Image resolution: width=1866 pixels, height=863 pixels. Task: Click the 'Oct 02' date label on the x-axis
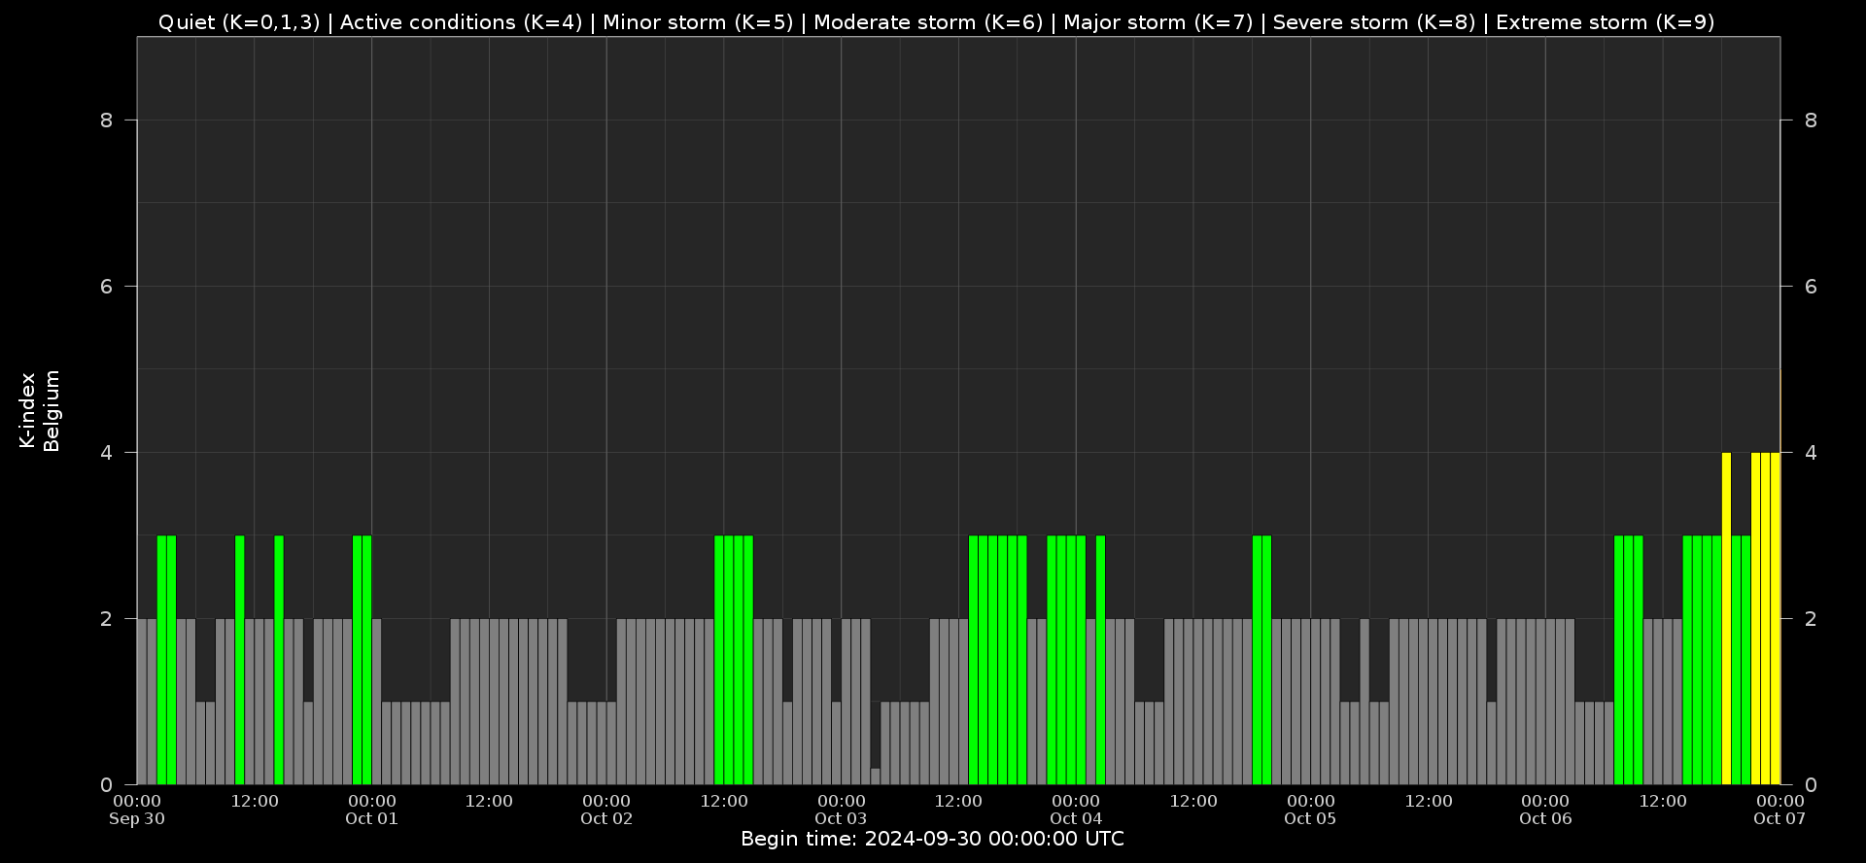606,818
